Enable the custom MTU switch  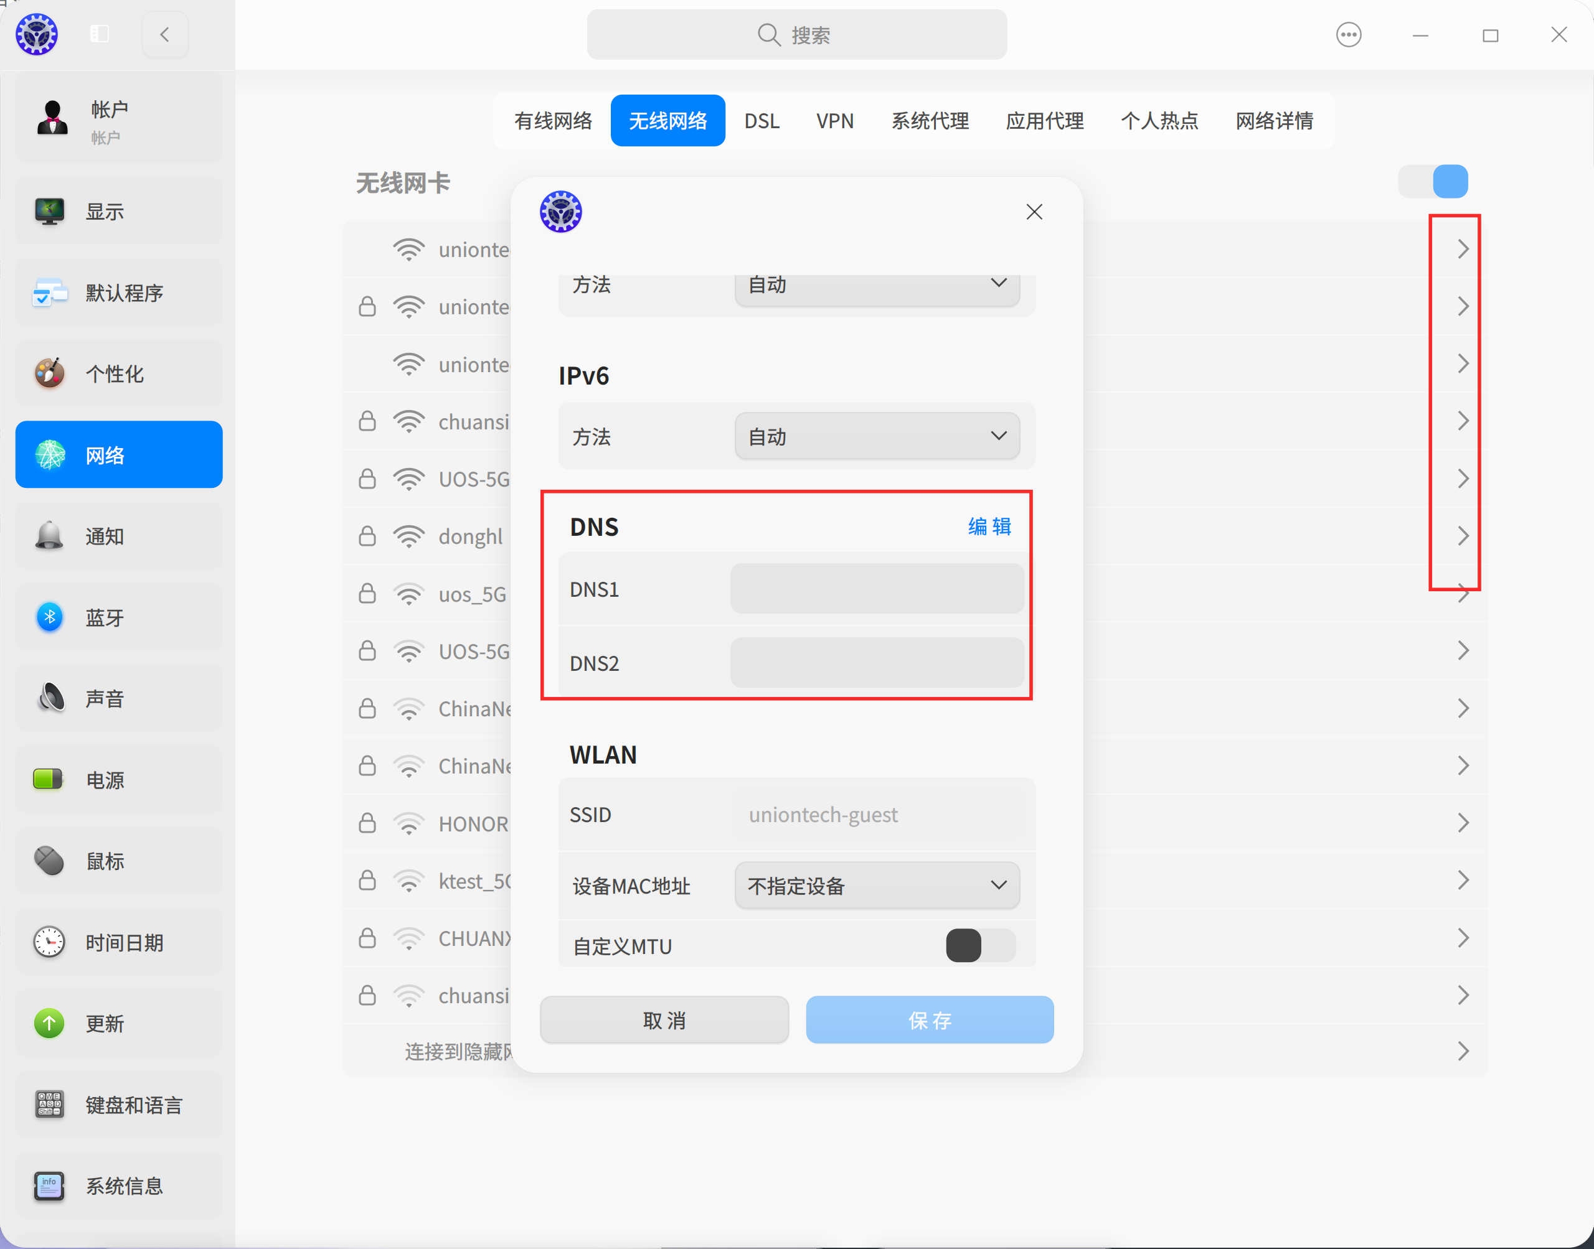[980, 945]
